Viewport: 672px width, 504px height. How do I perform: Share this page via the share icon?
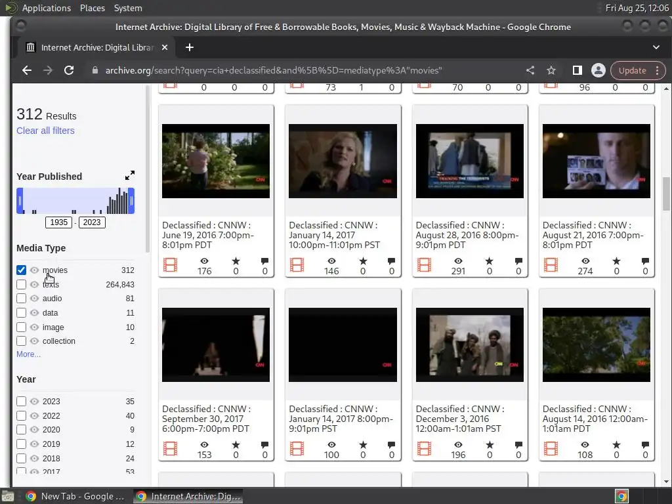(530, 70)
